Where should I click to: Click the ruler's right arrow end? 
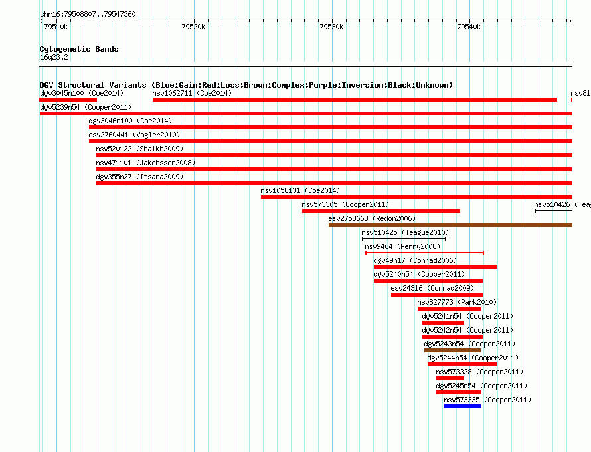point(570,21)
